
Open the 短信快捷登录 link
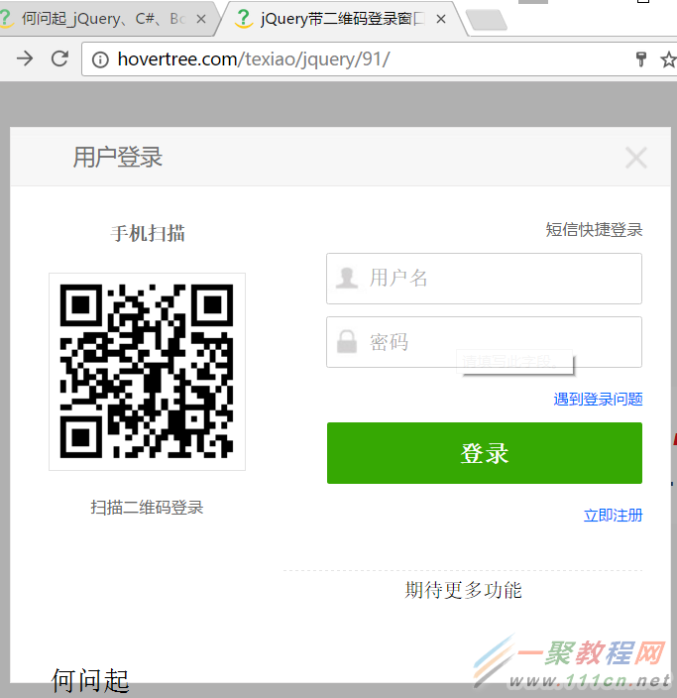pos(594,230)
